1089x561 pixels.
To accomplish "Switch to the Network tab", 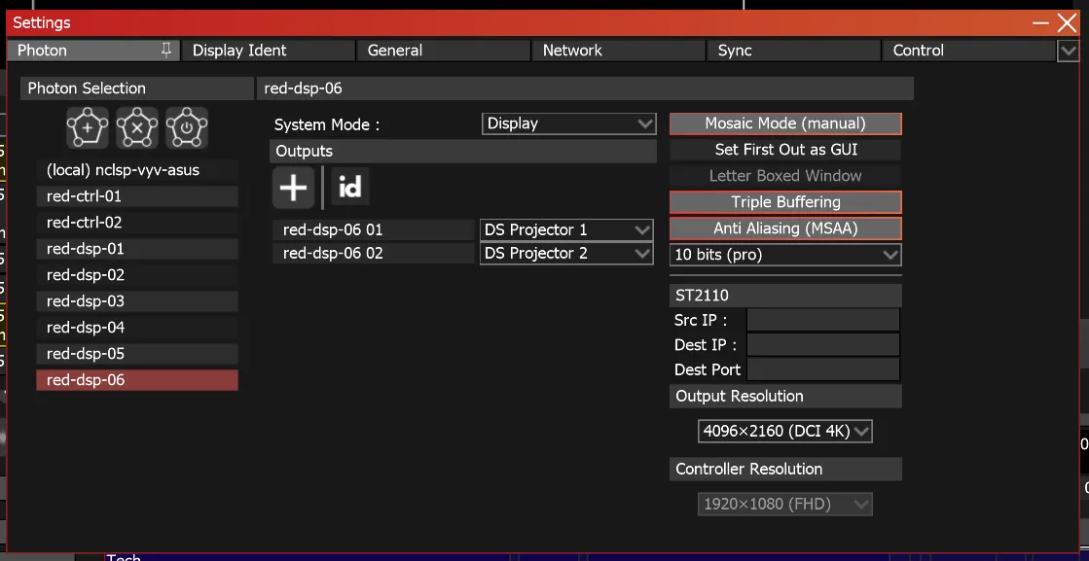I will tap(618, 51).
